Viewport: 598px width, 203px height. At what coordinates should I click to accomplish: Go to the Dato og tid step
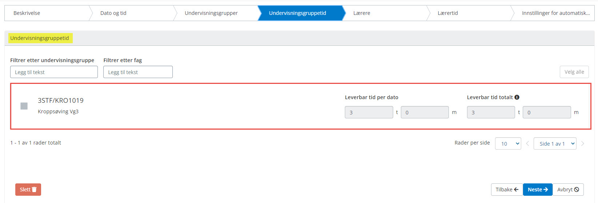132,13
